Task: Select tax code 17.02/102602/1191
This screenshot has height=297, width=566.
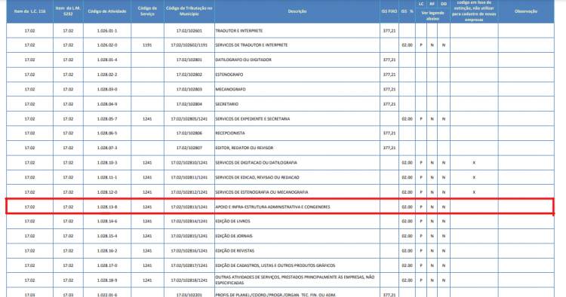Action: pyautogui.click(x=189, y=45)
